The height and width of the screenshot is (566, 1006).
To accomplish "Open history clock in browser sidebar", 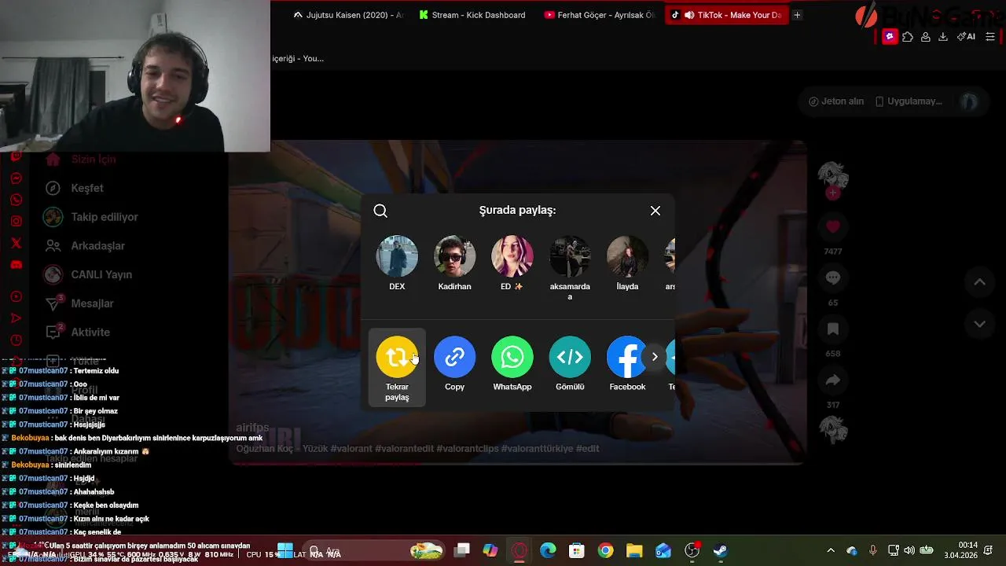I will pos(16,340).
